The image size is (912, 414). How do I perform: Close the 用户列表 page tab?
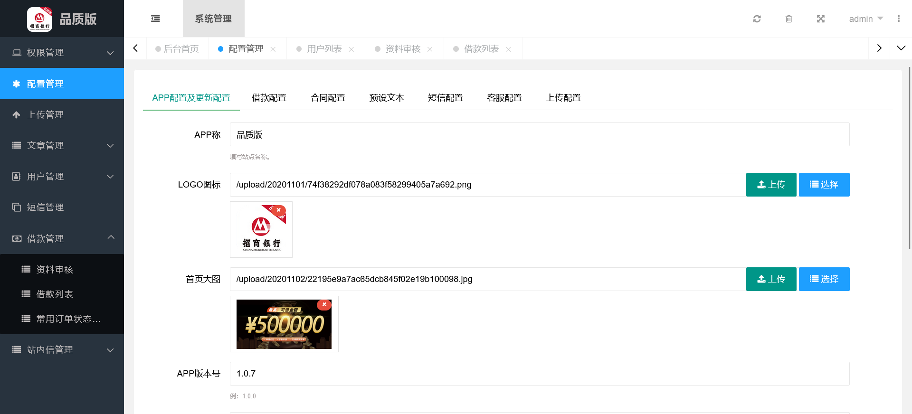tap(351, 49)
